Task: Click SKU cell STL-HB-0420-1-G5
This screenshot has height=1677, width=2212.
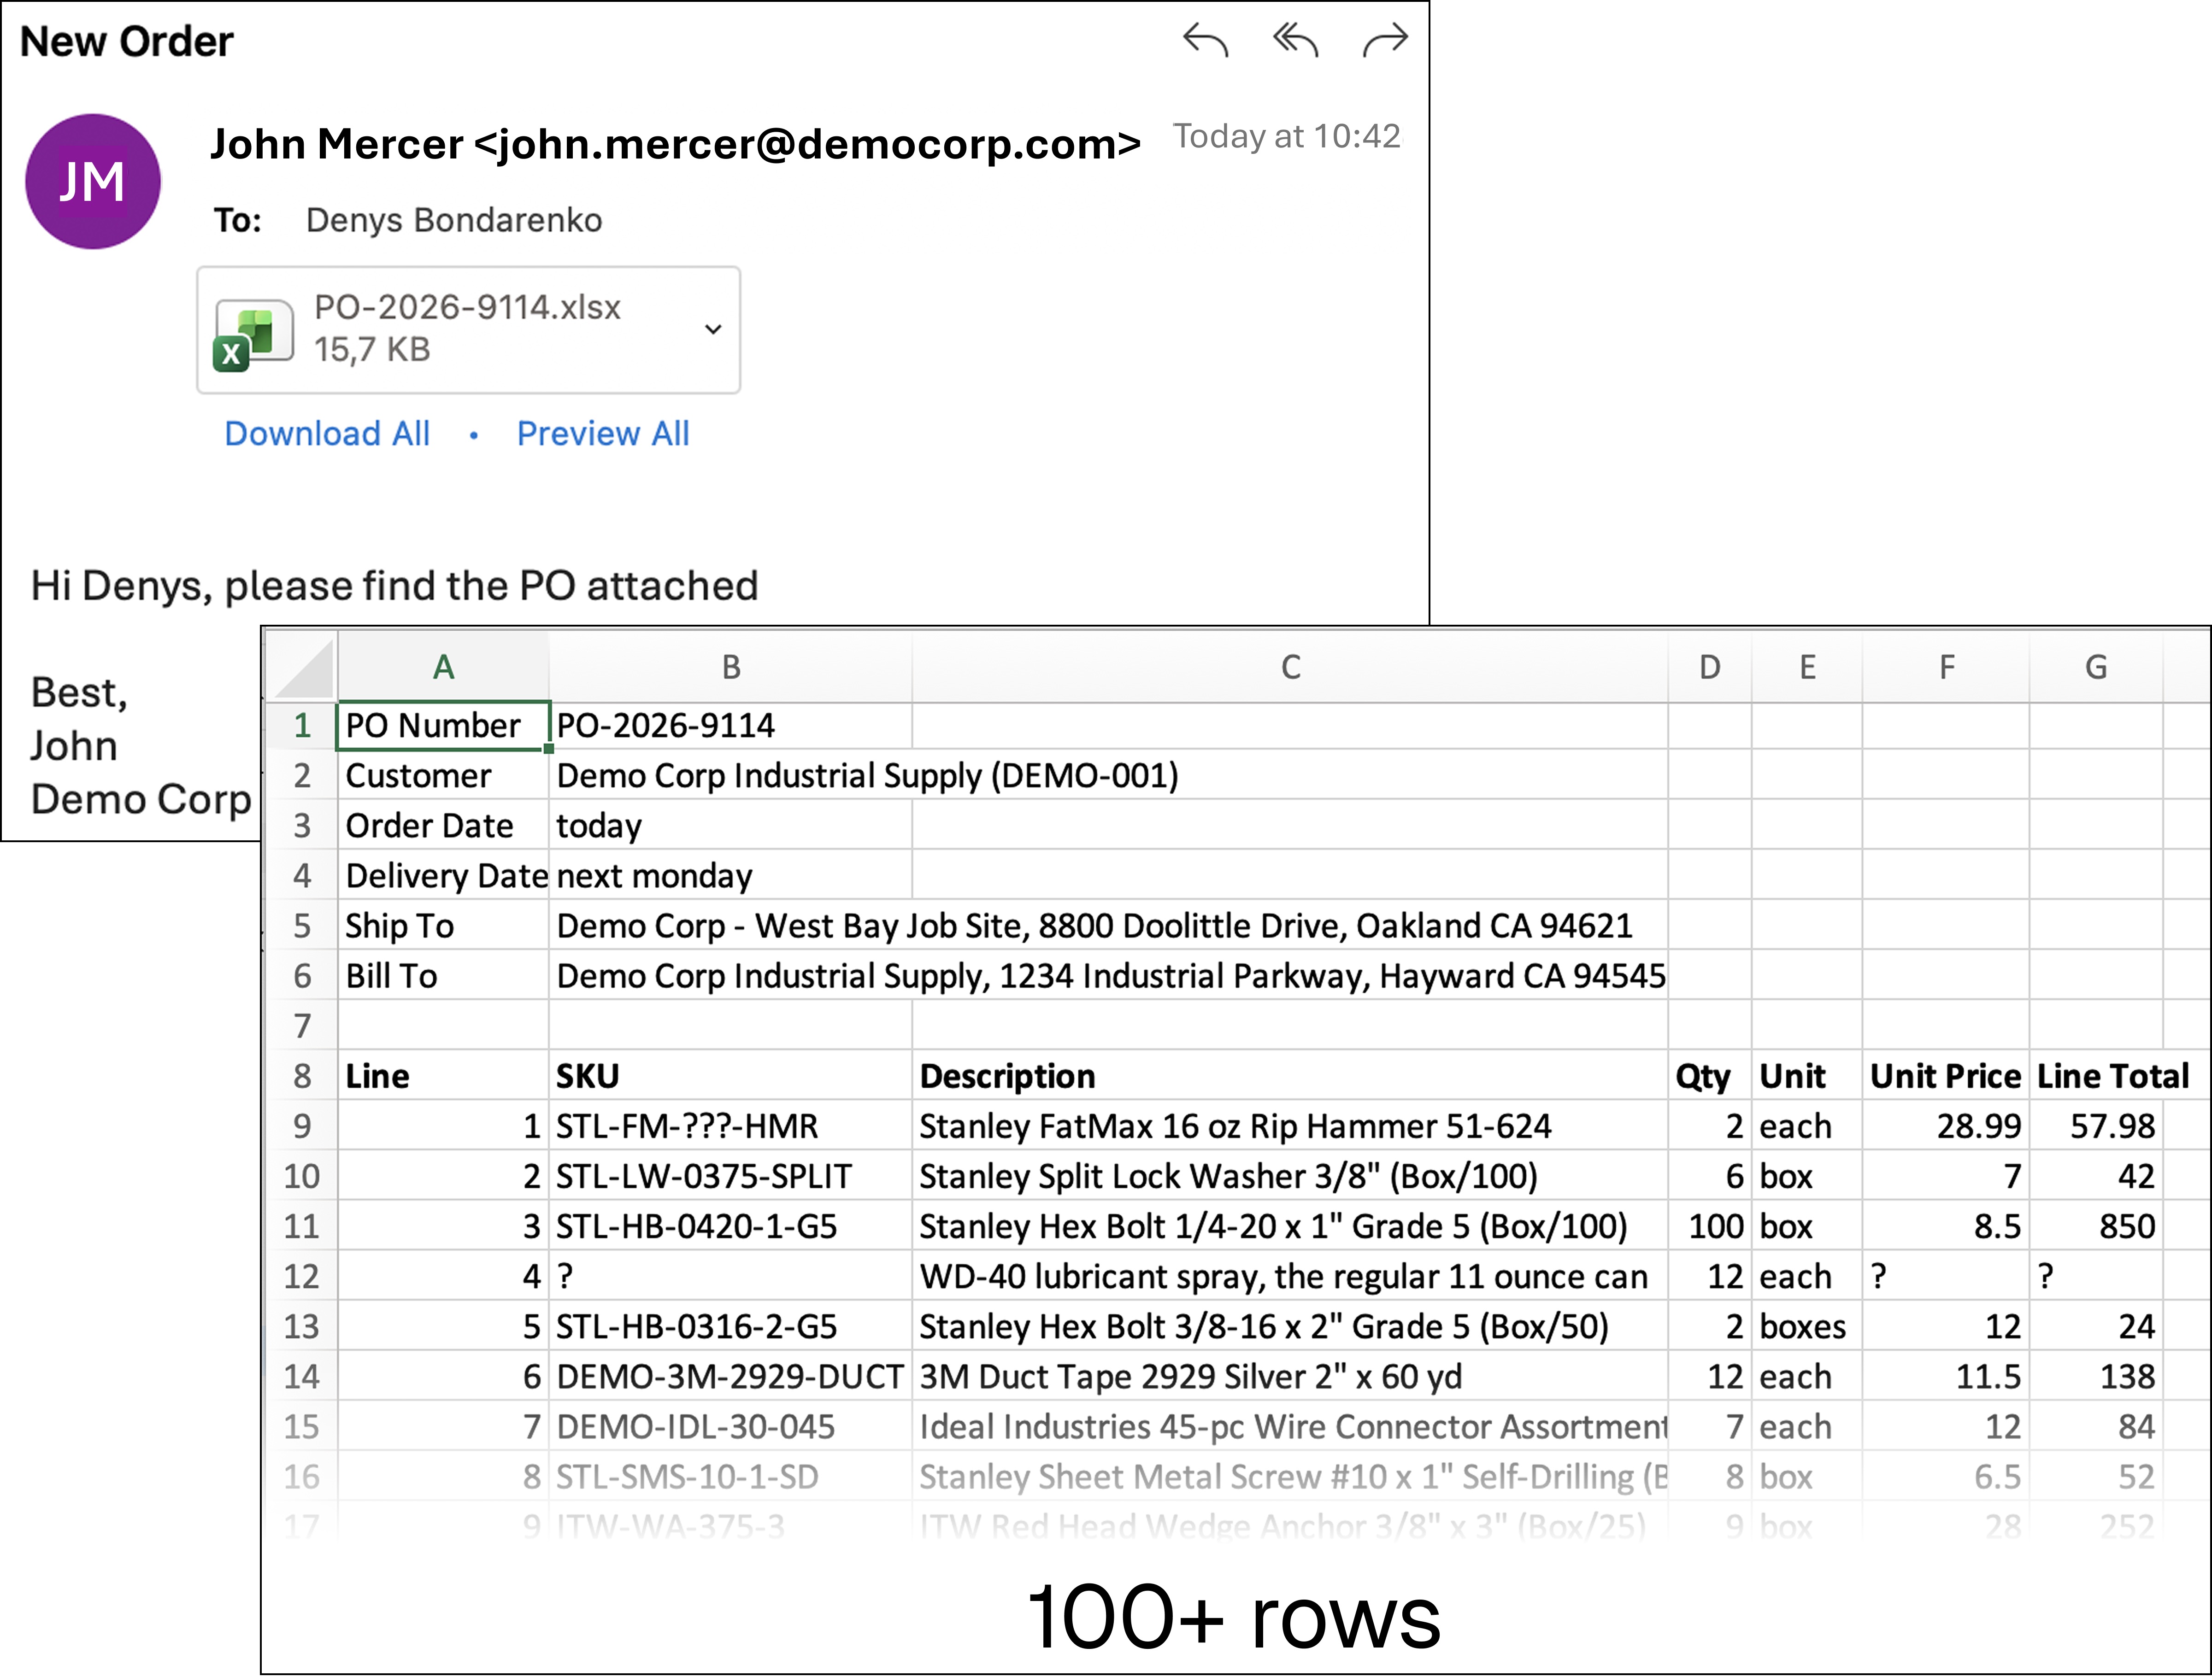Action: [731, 1226]
